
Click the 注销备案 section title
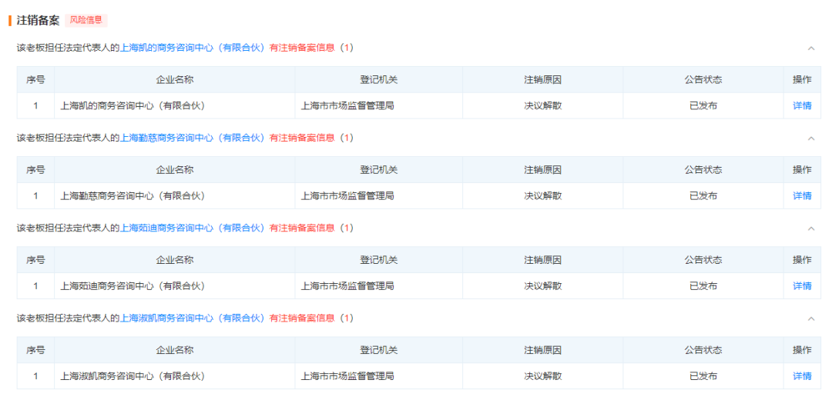39,20
